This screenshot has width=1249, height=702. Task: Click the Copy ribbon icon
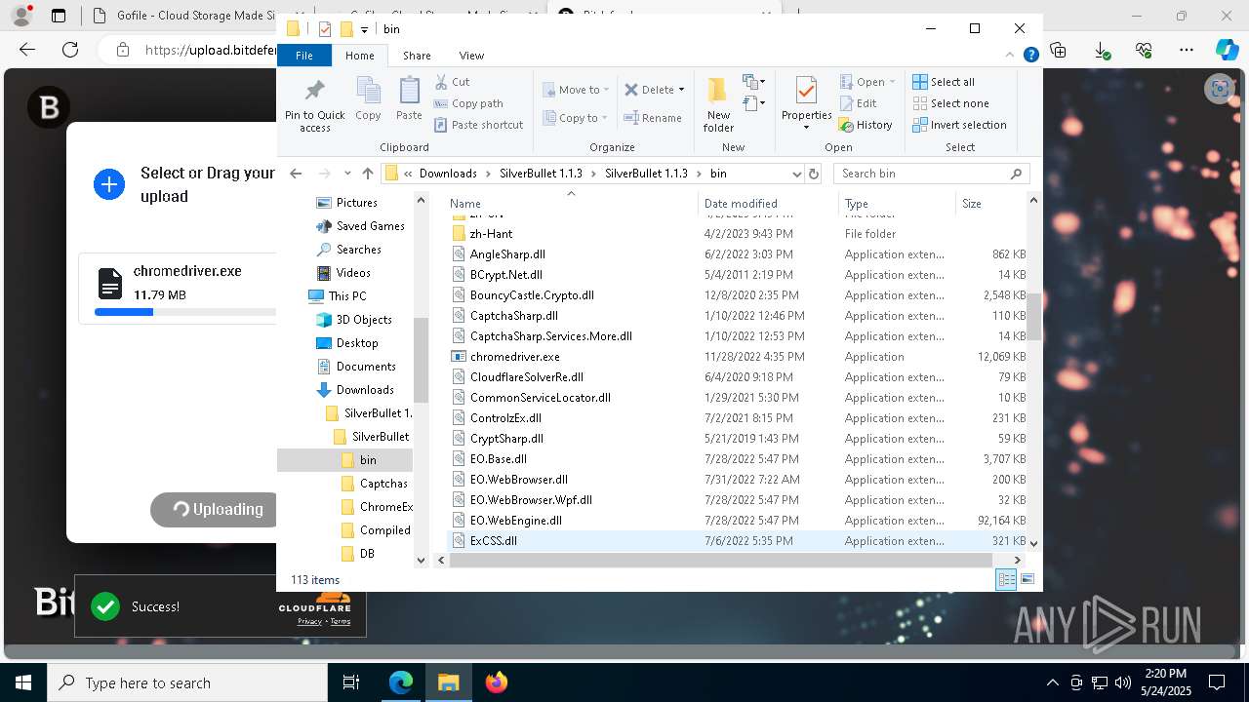pyautogui.click(x=368, y=92)
